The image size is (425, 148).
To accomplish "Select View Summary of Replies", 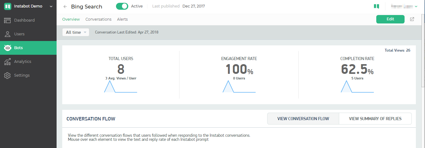I will click(x=375, y=119).
